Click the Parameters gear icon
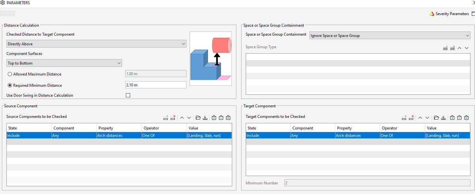Viewport: 475px width, 194px height. click(3, 3)
